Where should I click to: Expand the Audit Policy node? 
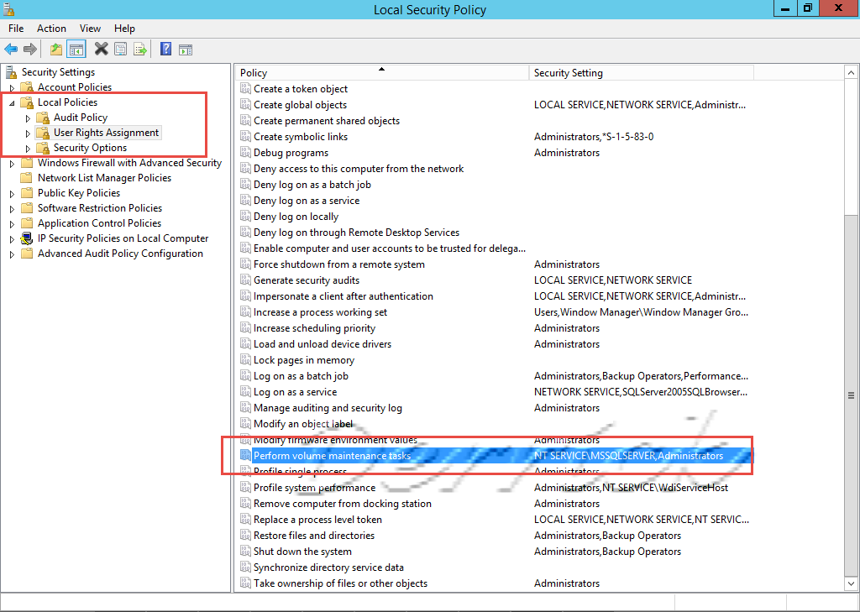(28, 117)
